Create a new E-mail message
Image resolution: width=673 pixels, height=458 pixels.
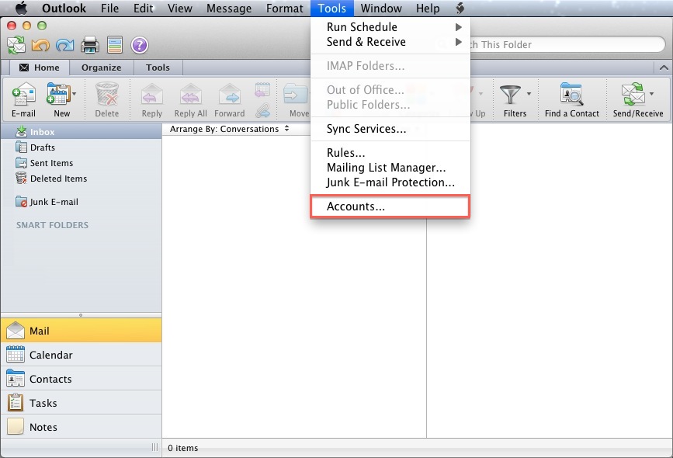(x=23, y=97)
